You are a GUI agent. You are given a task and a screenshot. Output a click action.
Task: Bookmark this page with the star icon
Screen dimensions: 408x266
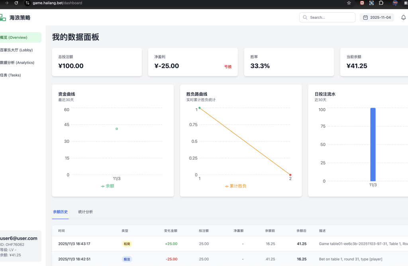pos(349,3)
